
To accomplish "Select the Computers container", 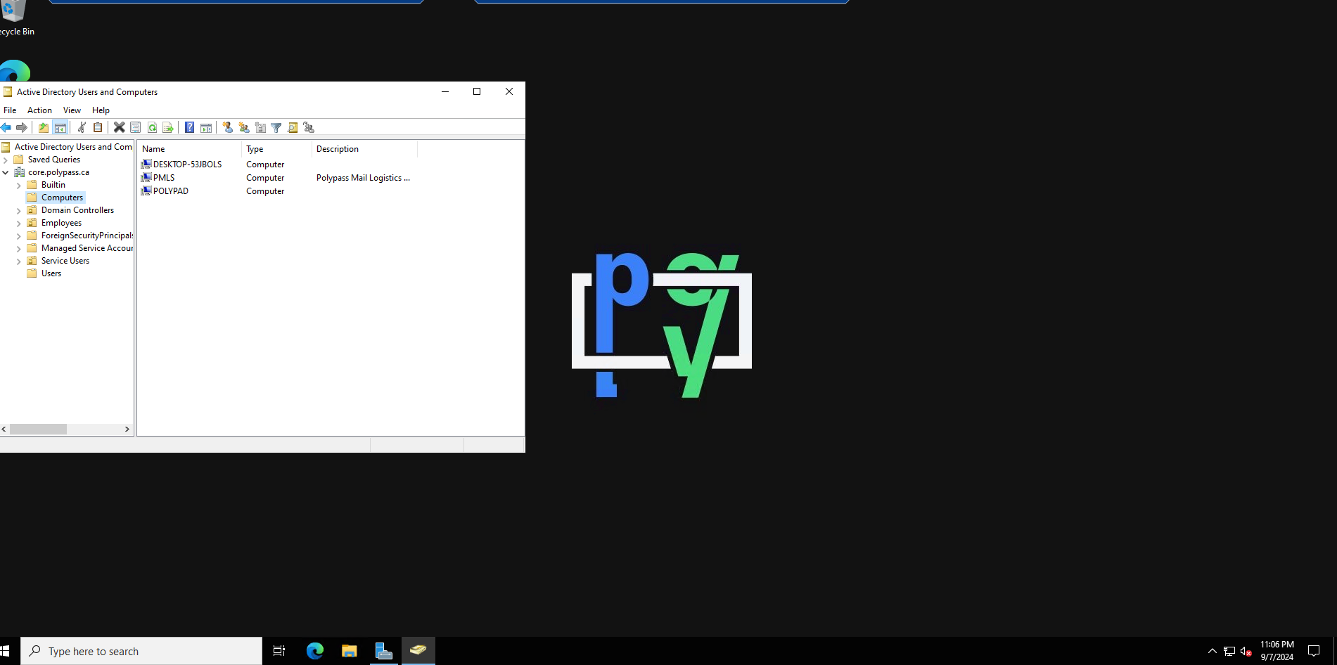I will click(x=62, y=198).
